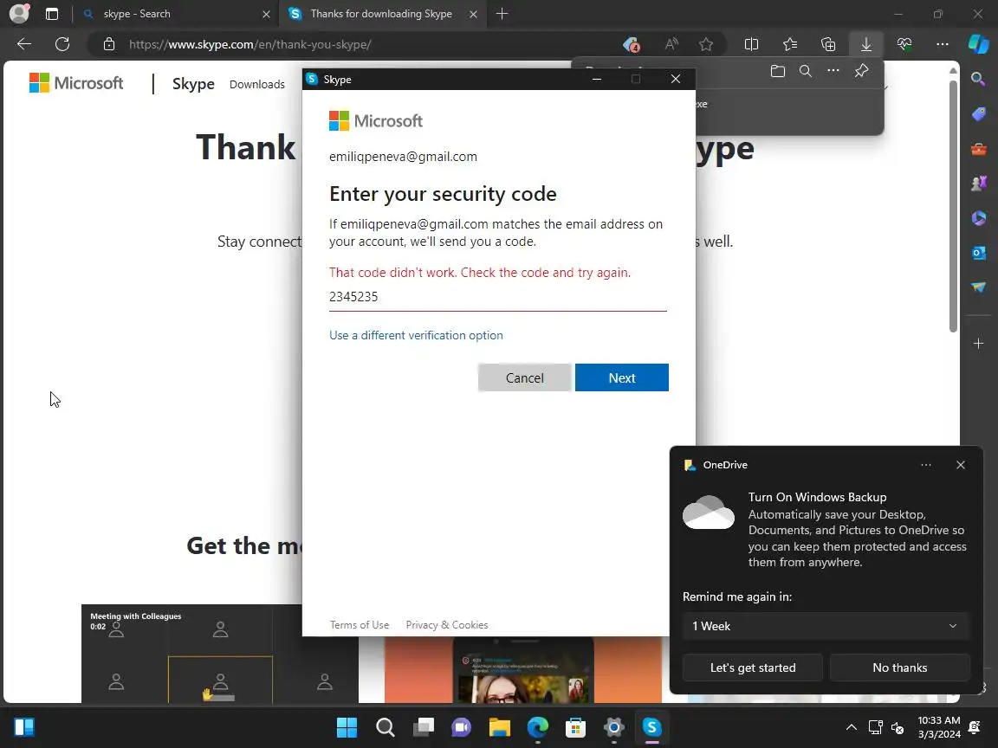Expand the 1 Week reminder dropdown
This screenshot has width=998, height=748.
[x=826, y=626]
